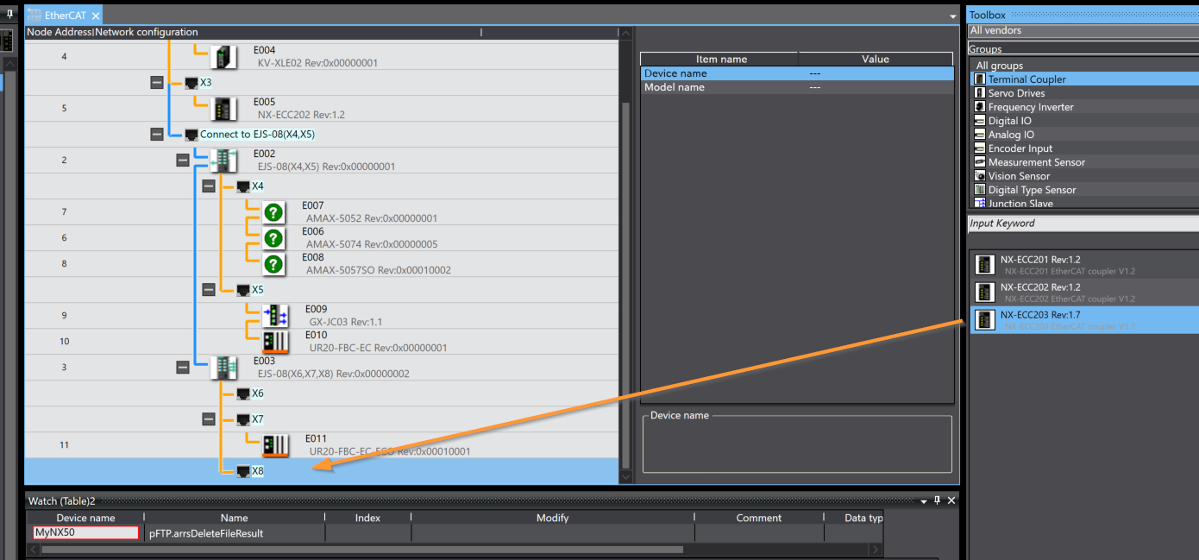Click the Input Keyword search field
The width and height of the screenshot is (1199, 560).
[1082, 223]
